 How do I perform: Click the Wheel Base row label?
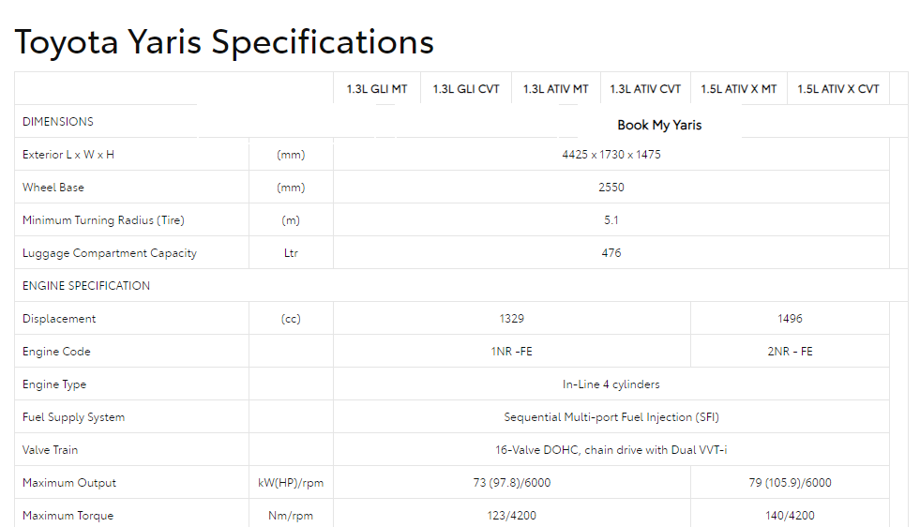(x=53, y=188)
